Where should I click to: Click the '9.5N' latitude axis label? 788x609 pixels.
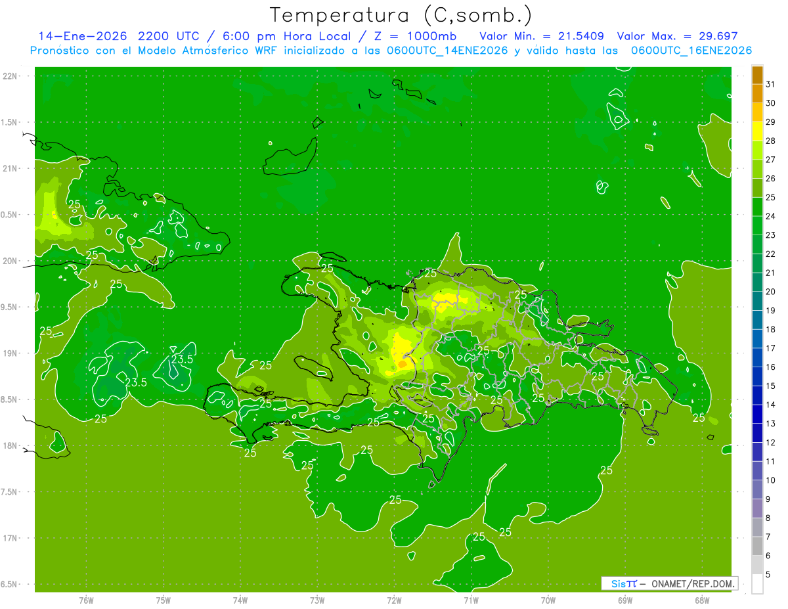click(x=10, y=307)
